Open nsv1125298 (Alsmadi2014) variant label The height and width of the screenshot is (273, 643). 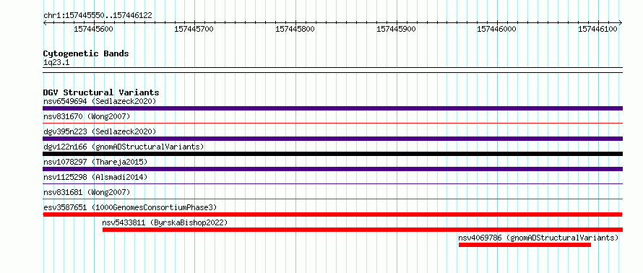[95, 177]
